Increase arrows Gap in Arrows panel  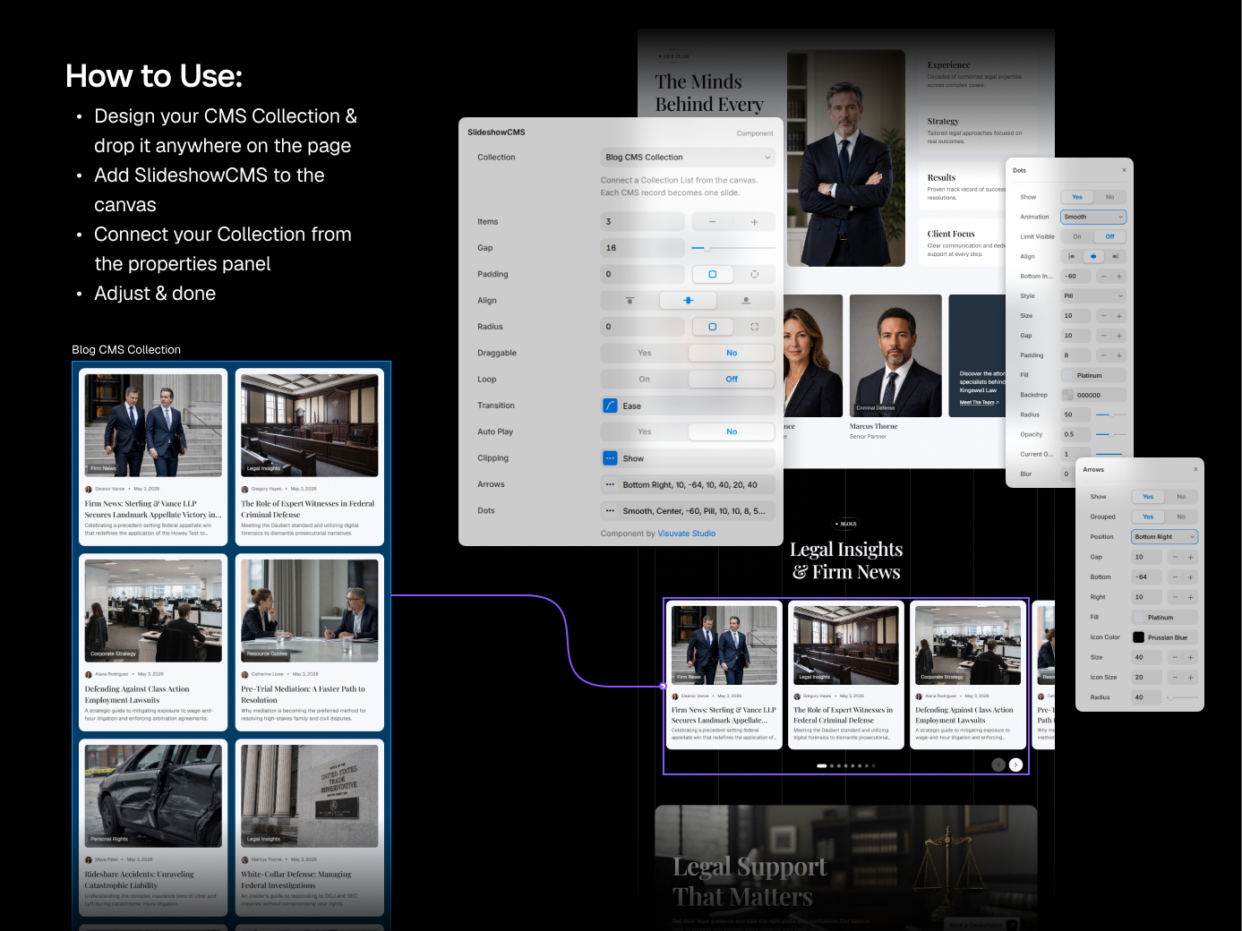click(x=1190, y=557)
